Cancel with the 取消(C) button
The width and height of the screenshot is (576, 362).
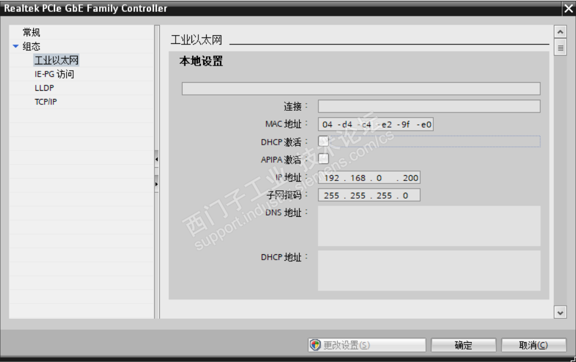click(533, 345)
